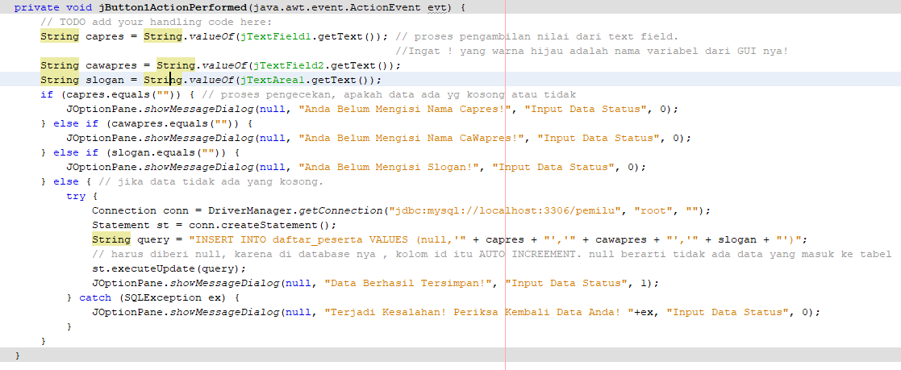Click the string "Terjadi Kesalahan! Periksa Kembali Data Anda!"
This screenshot has width=901, height=370.
(x=478, y=312)
